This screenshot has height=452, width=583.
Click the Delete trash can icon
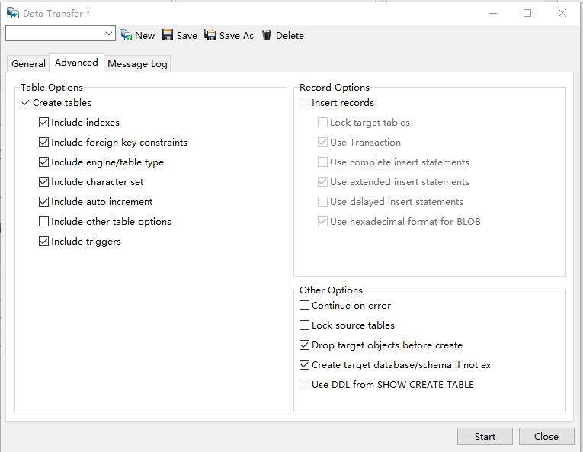pyautogui.click(x=267, y=35)
